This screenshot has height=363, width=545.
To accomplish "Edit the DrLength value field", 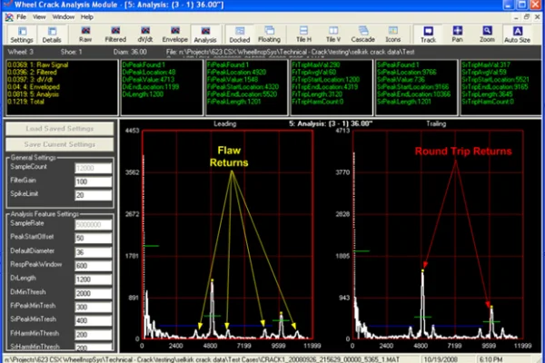I will (94, 280).
